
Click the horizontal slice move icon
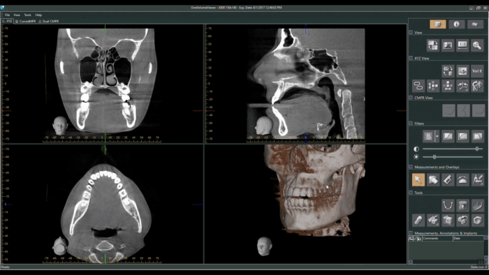pyautogui.click(x=448, y=86)
